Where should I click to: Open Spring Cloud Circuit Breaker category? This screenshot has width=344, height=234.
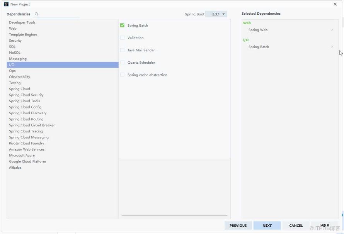click(63, 125)
